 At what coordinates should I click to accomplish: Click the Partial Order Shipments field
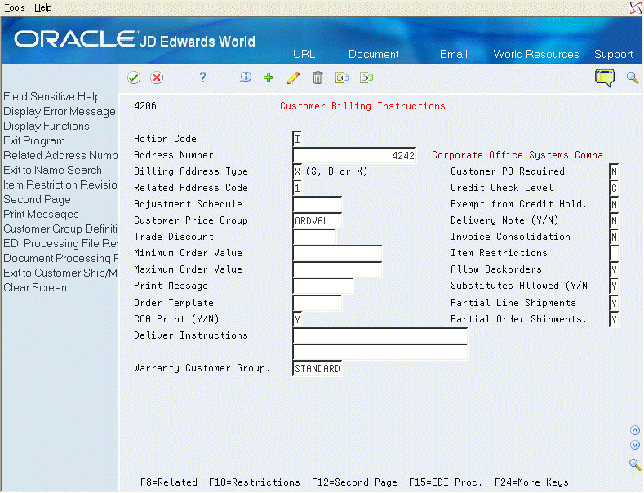pos(614,320)
